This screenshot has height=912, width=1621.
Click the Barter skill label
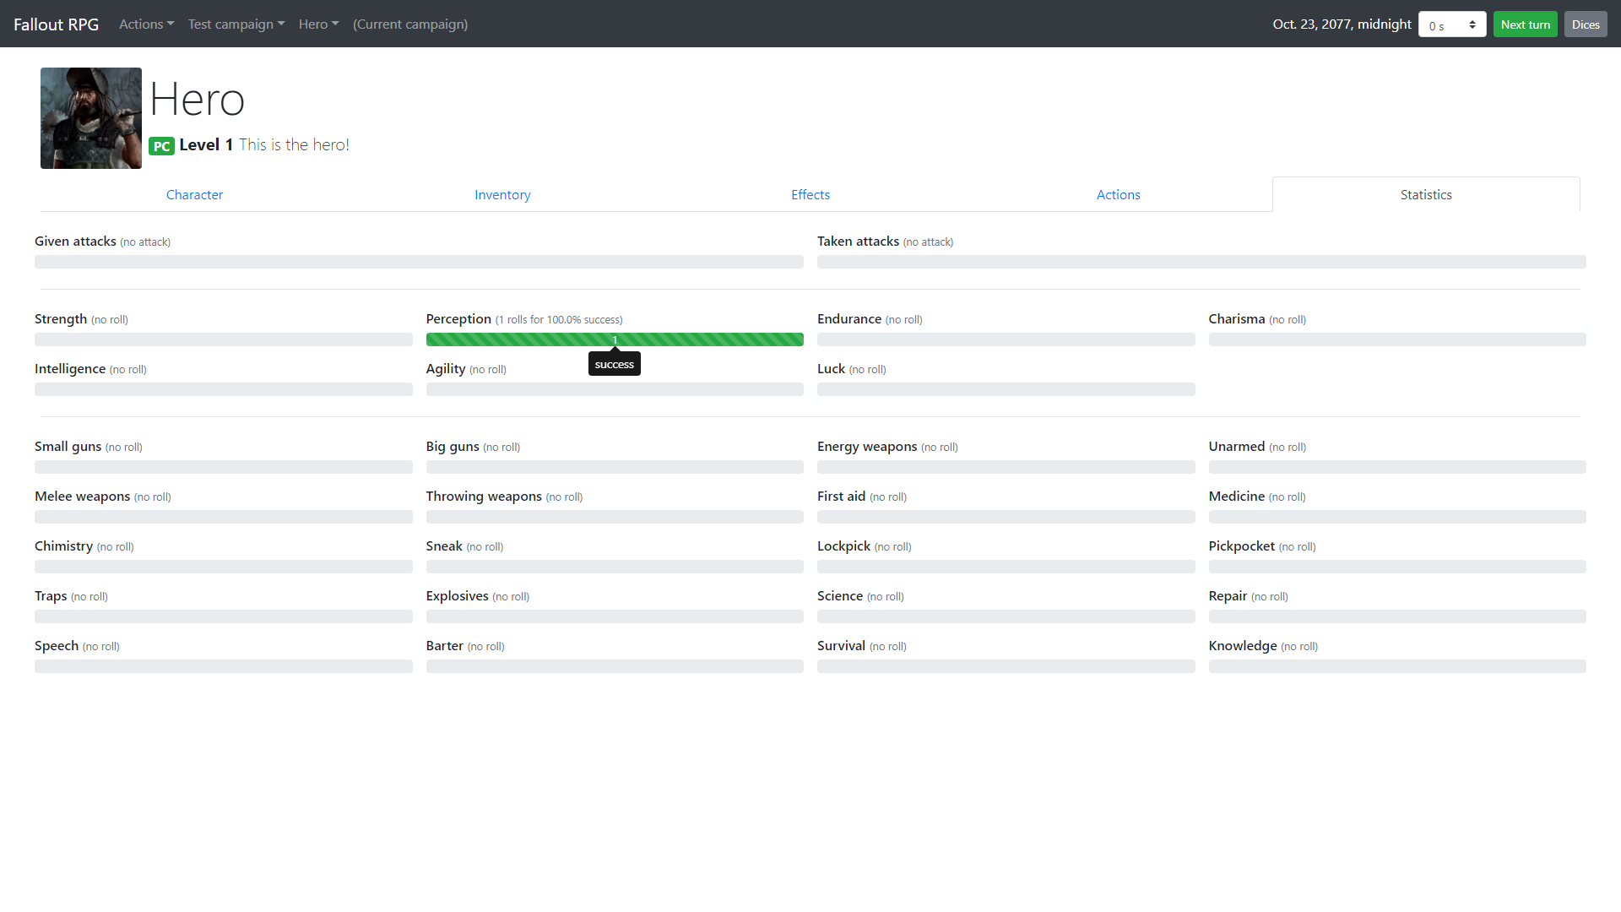(445, 646)
